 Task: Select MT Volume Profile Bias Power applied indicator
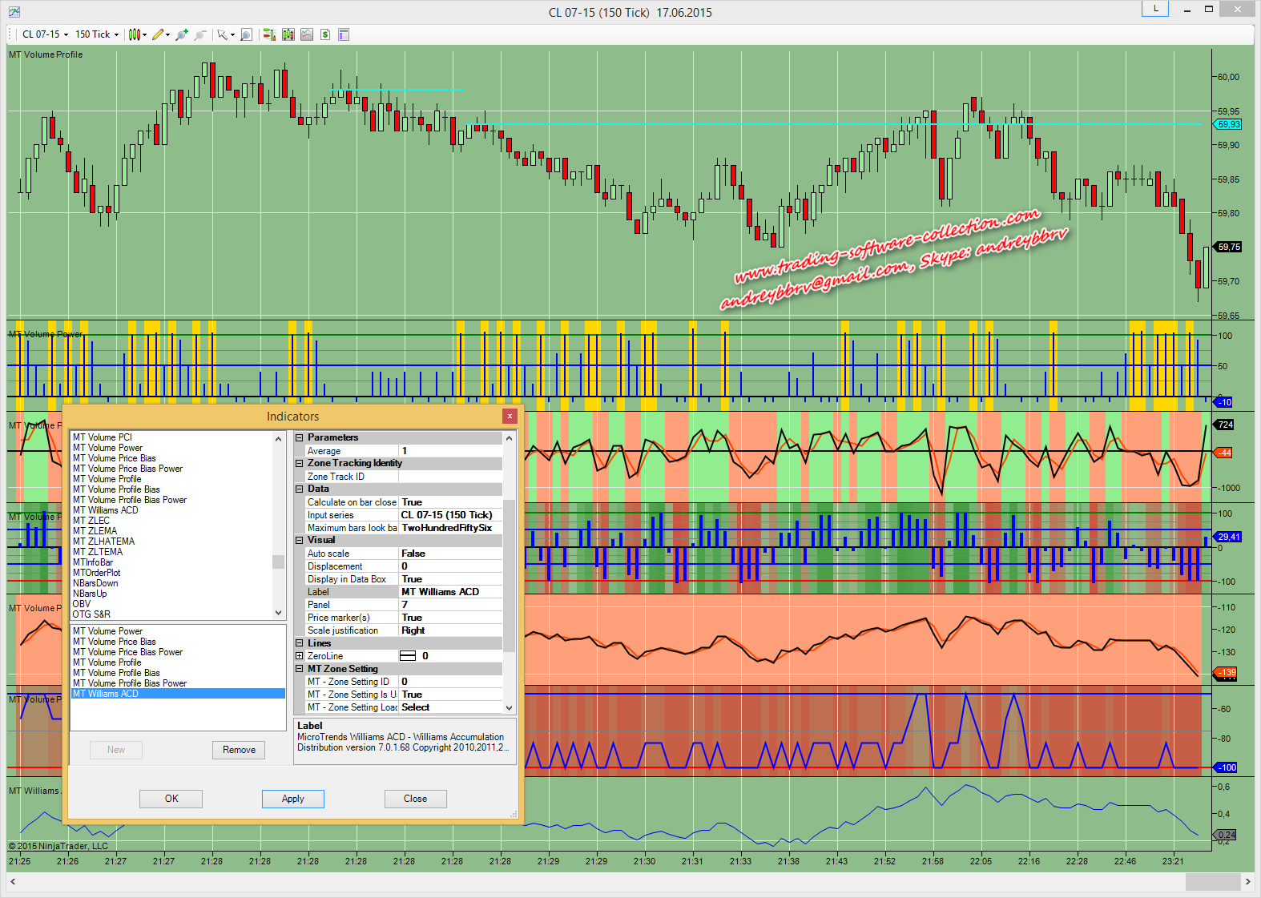click(130, 683)
